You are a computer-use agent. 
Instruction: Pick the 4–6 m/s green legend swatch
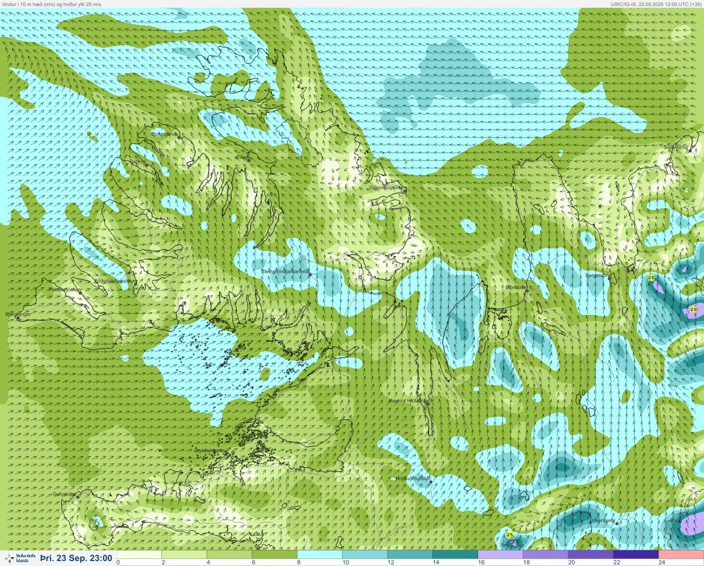click(x=229, y=554)
